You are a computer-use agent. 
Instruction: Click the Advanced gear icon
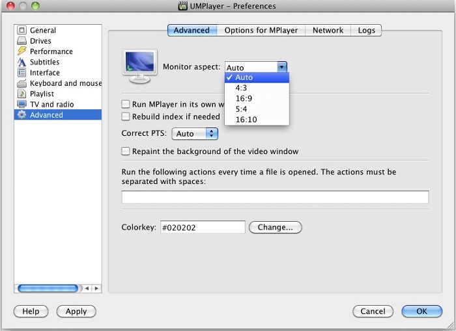[x=21, y=114]
